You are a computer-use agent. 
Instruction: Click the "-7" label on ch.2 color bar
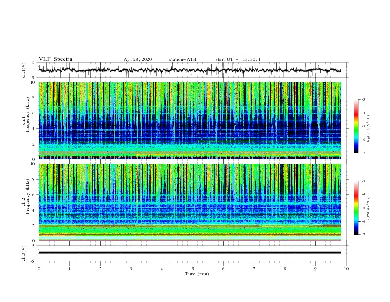363,234
